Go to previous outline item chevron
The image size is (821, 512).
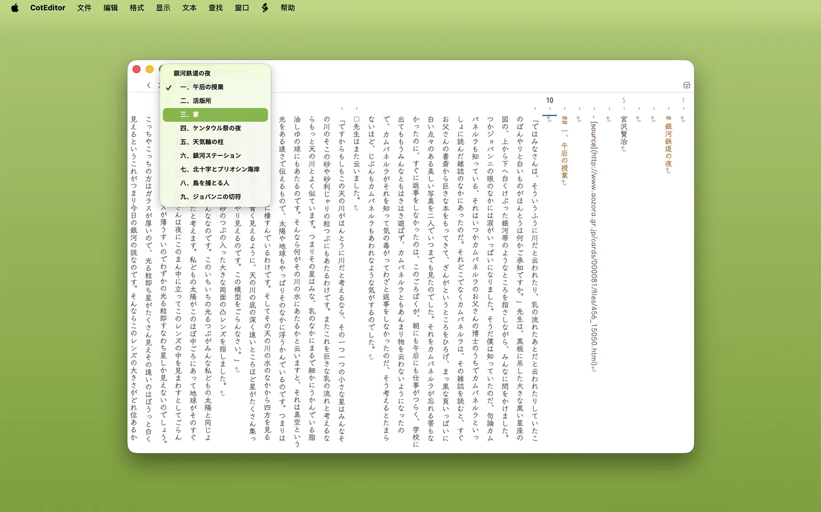click(149, 85)
